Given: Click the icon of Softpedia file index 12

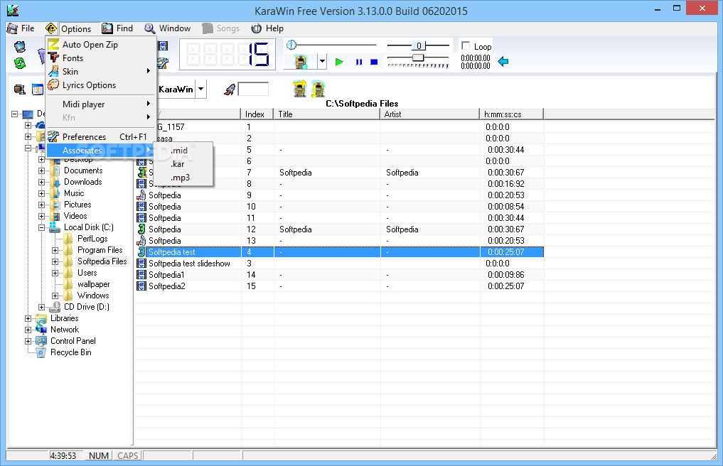Looking at the screenshot, I should coord(141,229).
